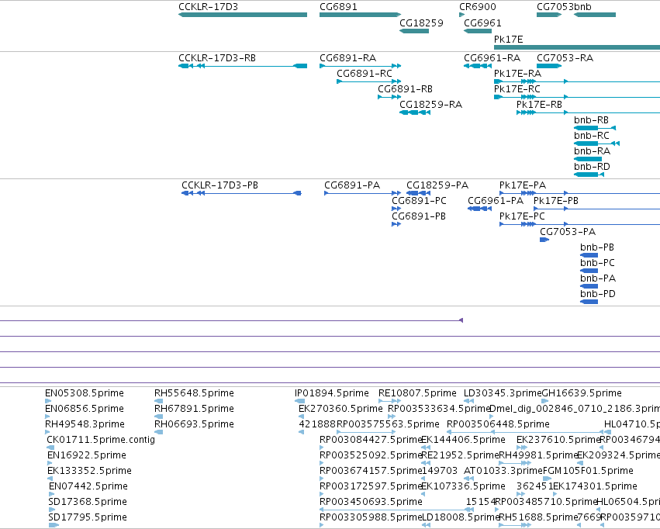Select the Pk17E gene bar
The width and height of the screenshot is (660, 529).
click(x=577, y=47)
